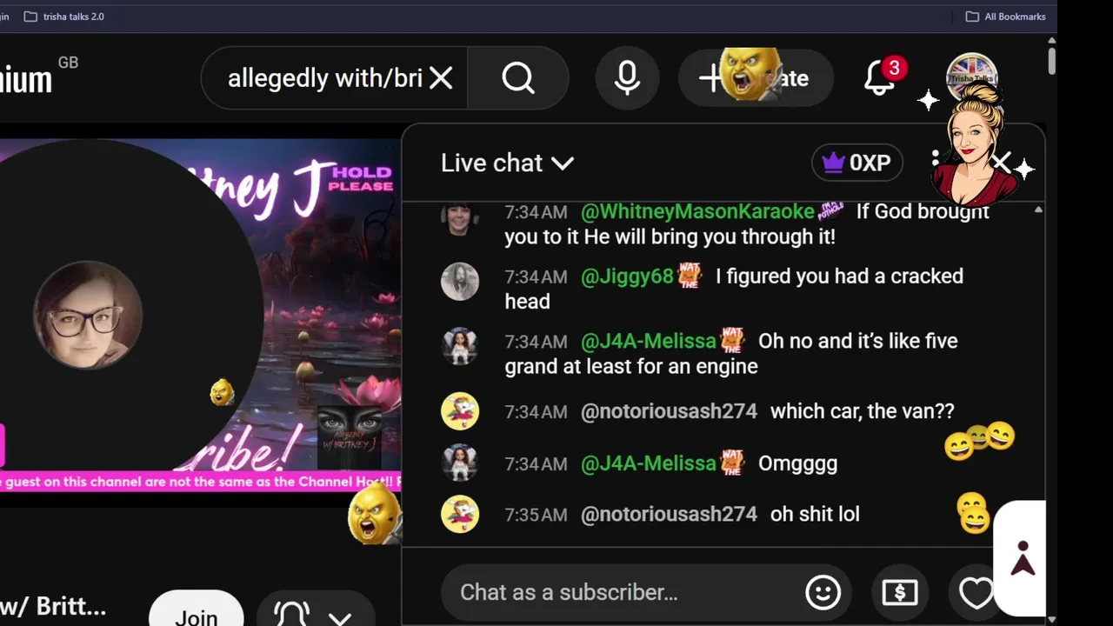1113x626 pixels.
Task: Open the notifications bell
Action: (x=879, y=78)
